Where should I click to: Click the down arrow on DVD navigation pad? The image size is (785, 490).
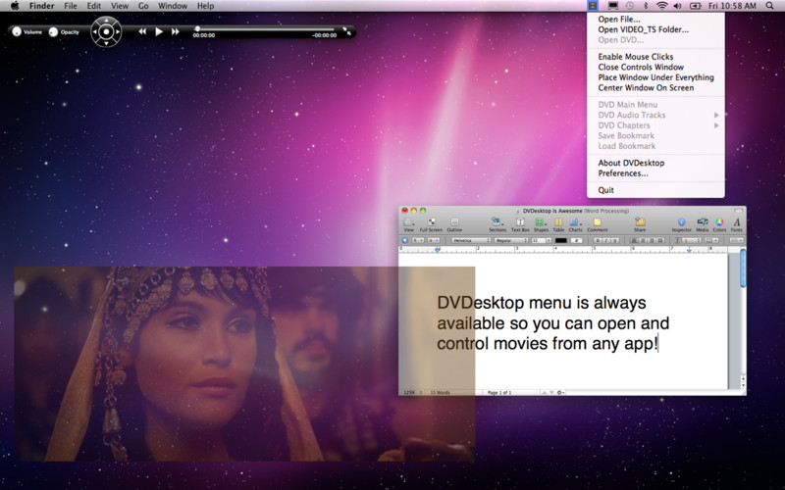point(106,42)
